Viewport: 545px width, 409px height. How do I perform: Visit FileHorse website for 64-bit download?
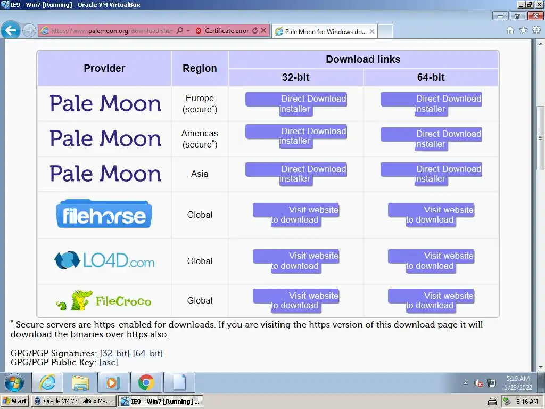tap(431, 215)
